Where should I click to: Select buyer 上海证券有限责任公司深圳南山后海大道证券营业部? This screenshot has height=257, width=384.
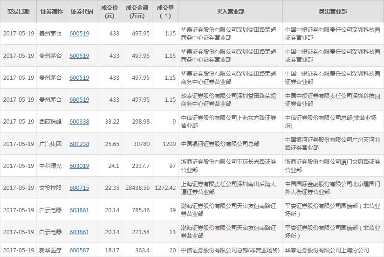pyautogui.click(x=228, y=188)
